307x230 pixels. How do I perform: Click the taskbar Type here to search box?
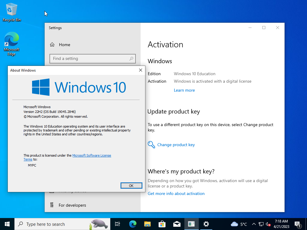point(62,224)
